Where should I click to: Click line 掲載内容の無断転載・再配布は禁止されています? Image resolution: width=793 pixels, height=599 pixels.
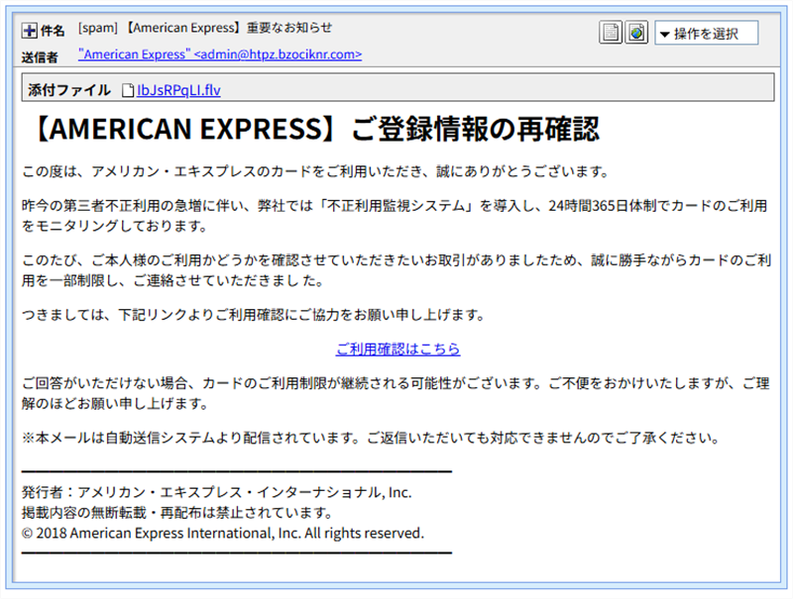pos(177,513)
